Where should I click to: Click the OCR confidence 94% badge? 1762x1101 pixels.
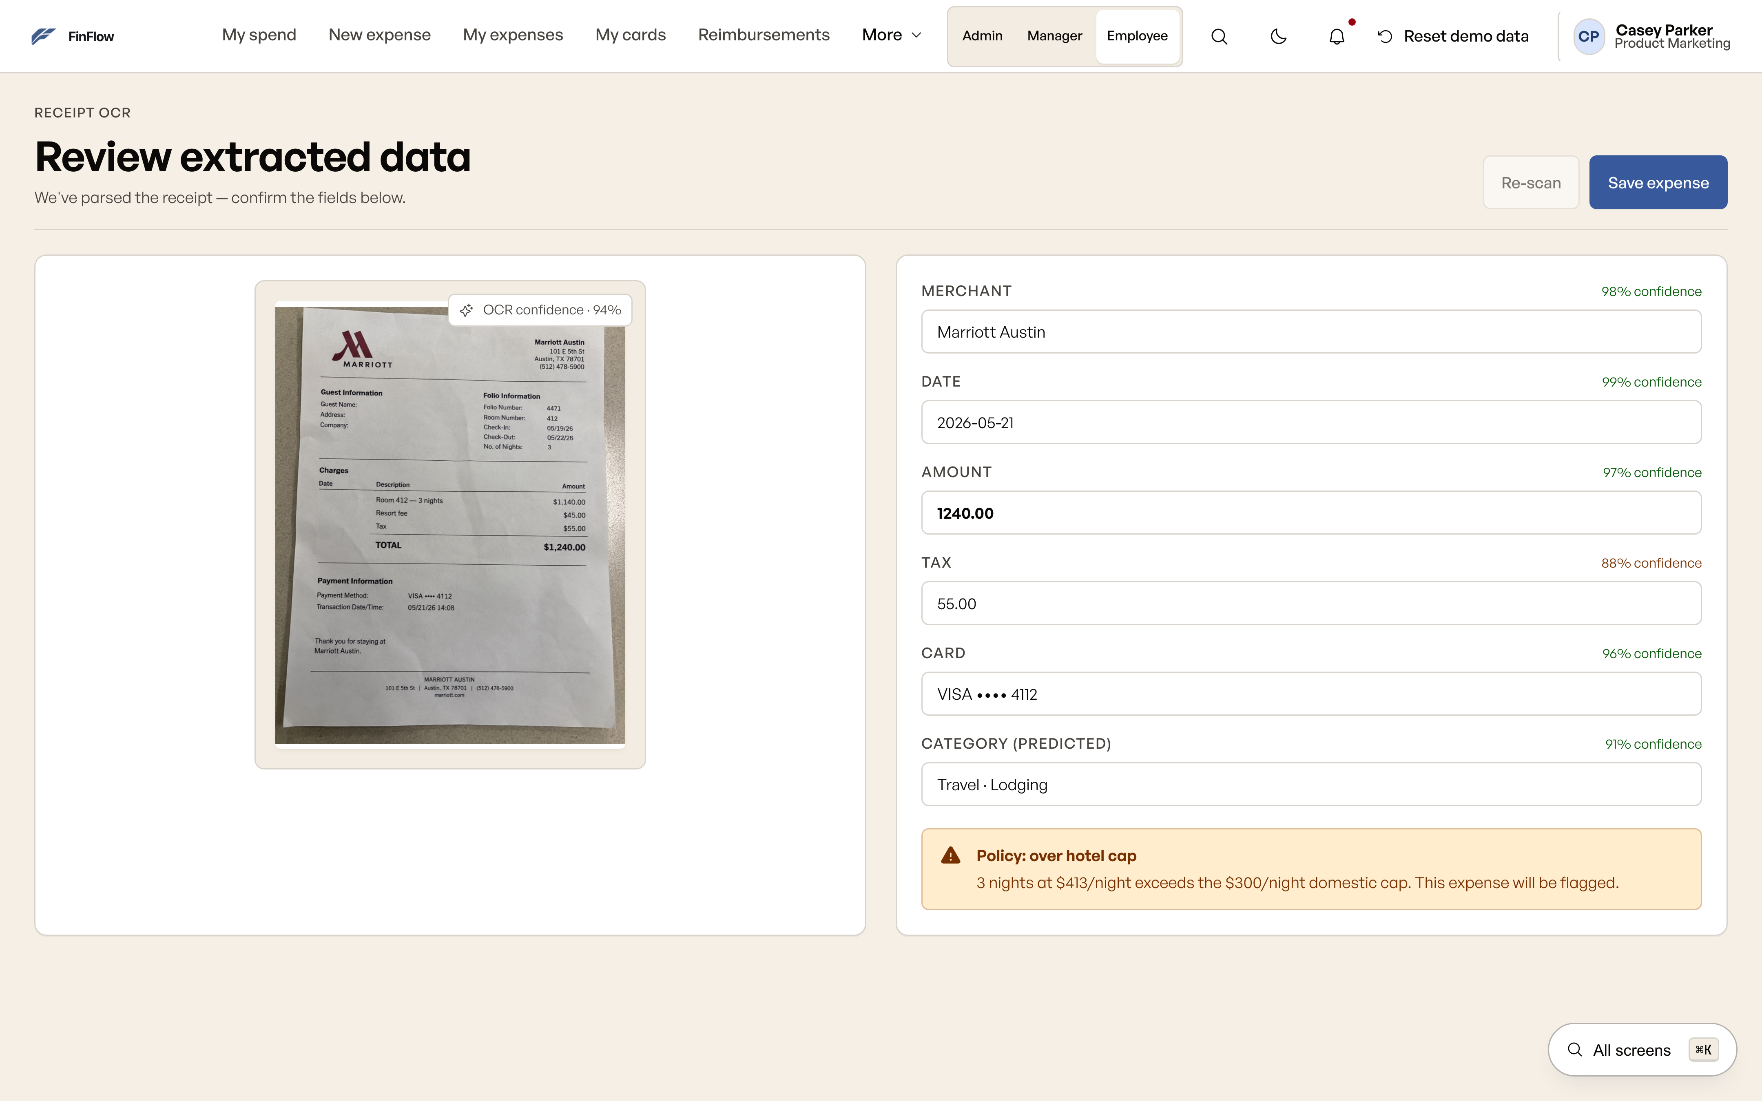[540, 310]
